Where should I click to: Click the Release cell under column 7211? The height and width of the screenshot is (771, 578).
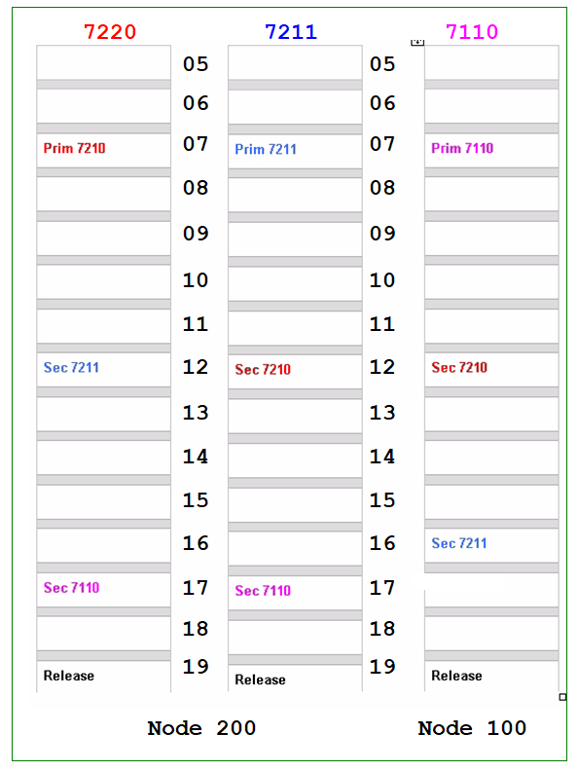point(295,679)
